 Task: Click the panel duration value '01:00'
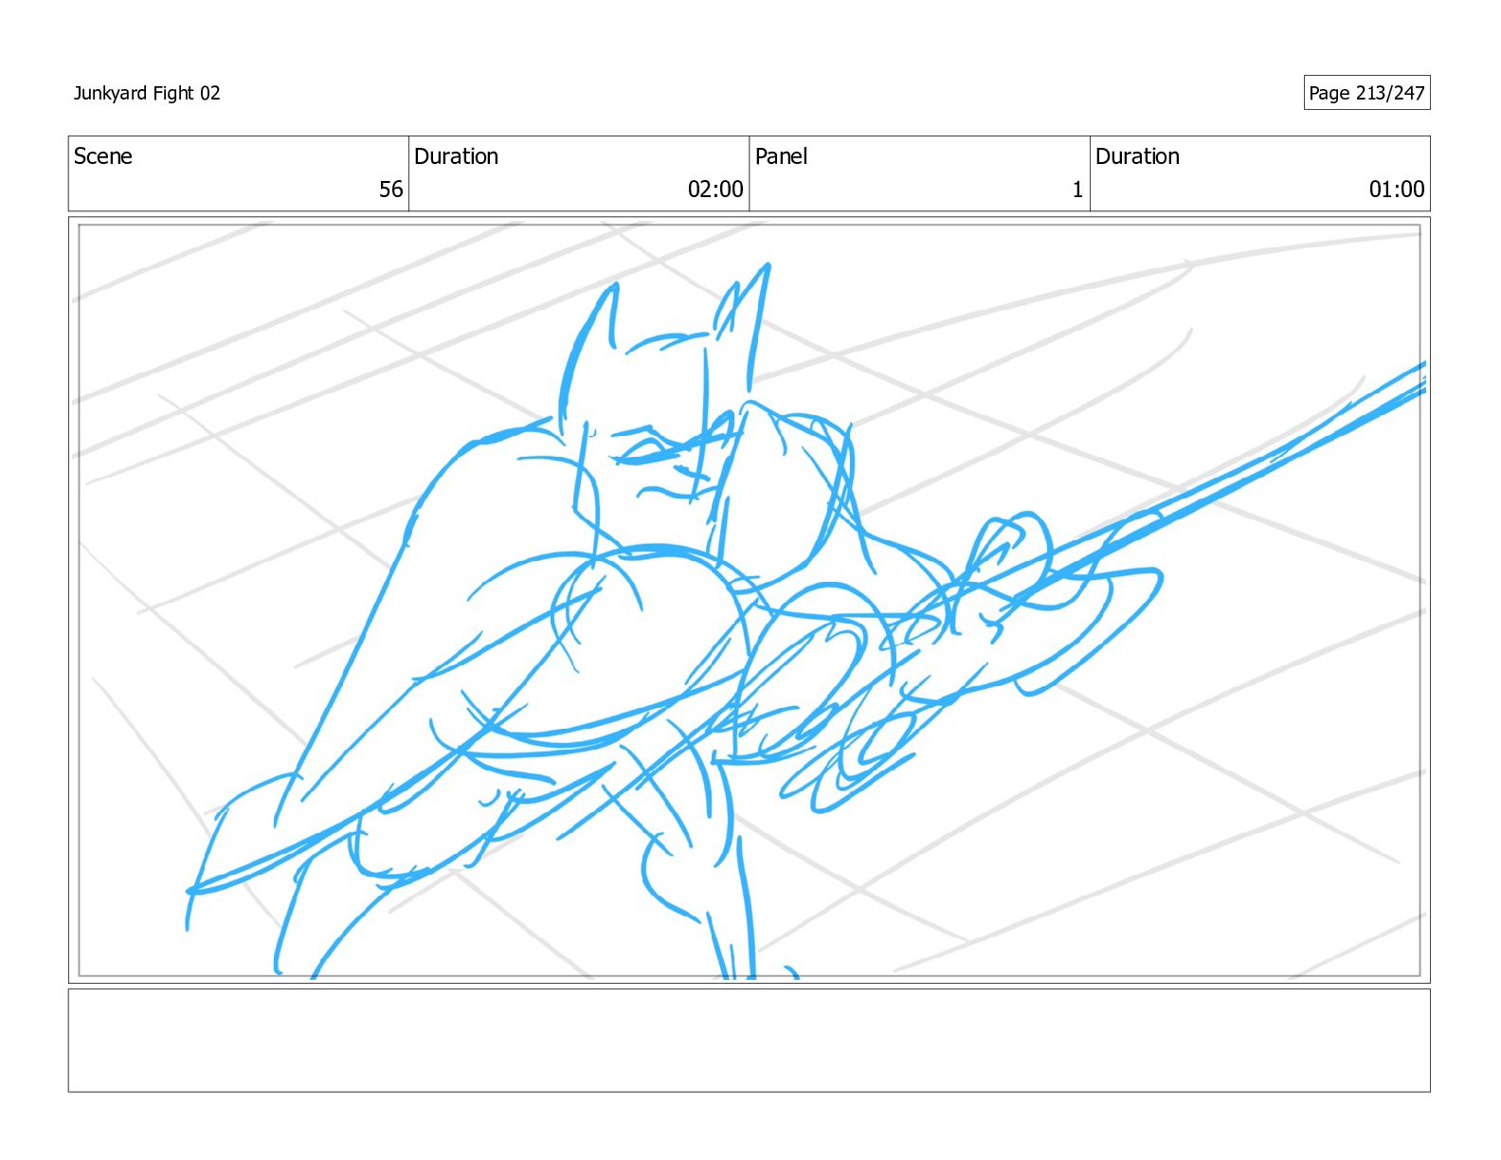1397,190
